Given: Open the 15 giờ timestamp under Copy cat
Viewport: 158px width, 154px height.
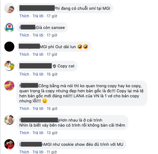Looking at the screenshot, I should point(52,74).
